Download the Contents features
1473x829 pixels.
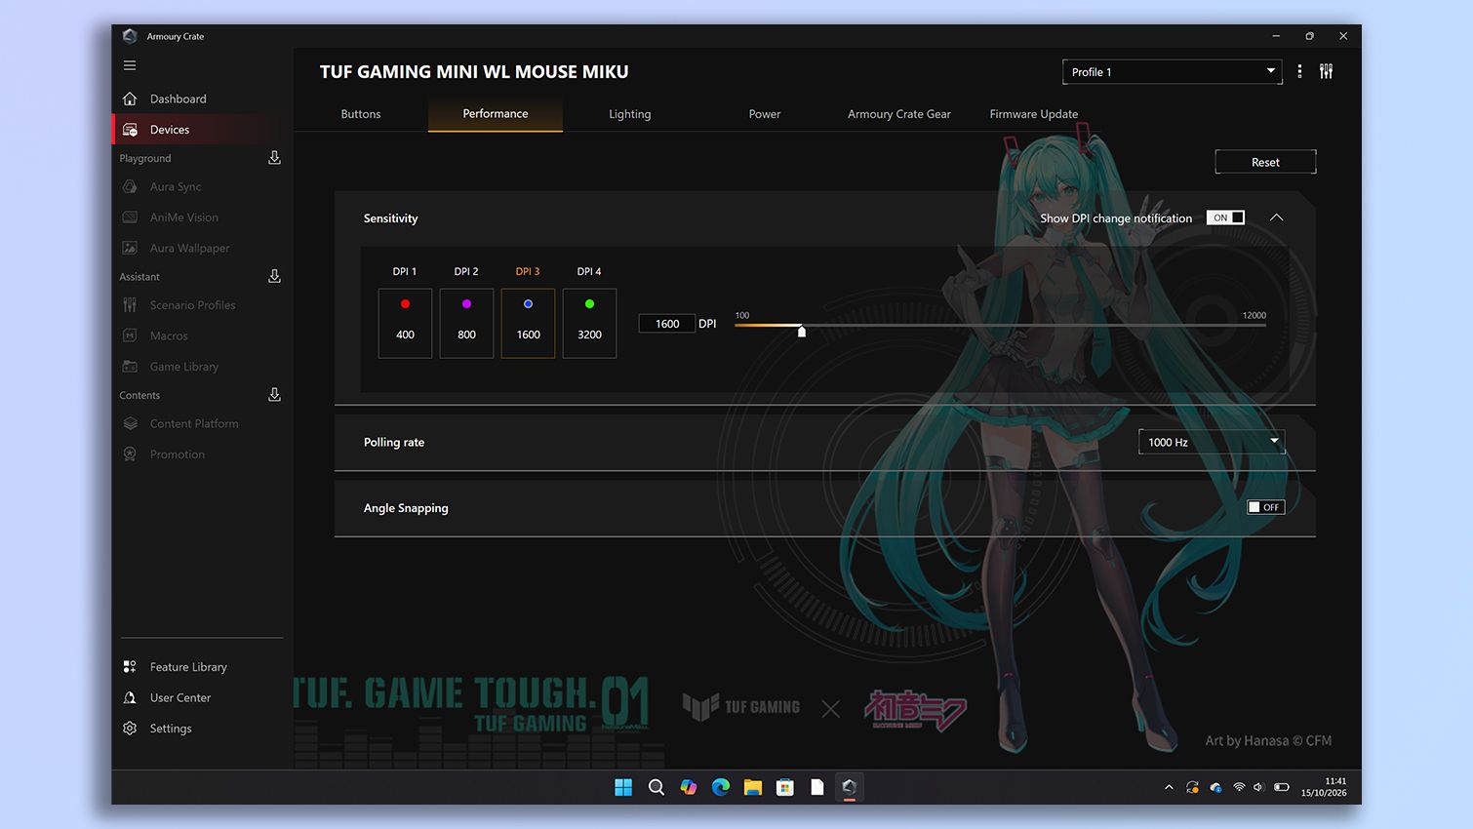click(274, 395)
